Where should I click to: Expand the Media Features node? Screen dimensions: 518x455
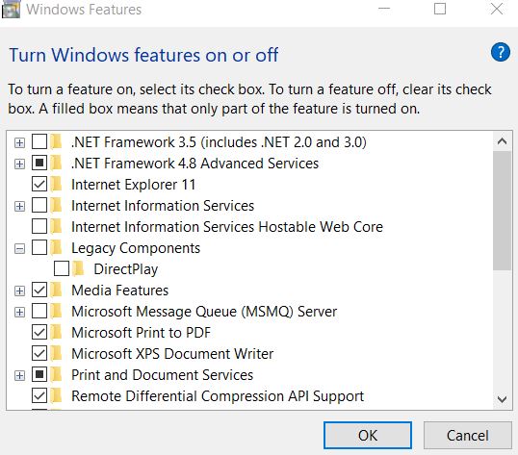point(19,291)
